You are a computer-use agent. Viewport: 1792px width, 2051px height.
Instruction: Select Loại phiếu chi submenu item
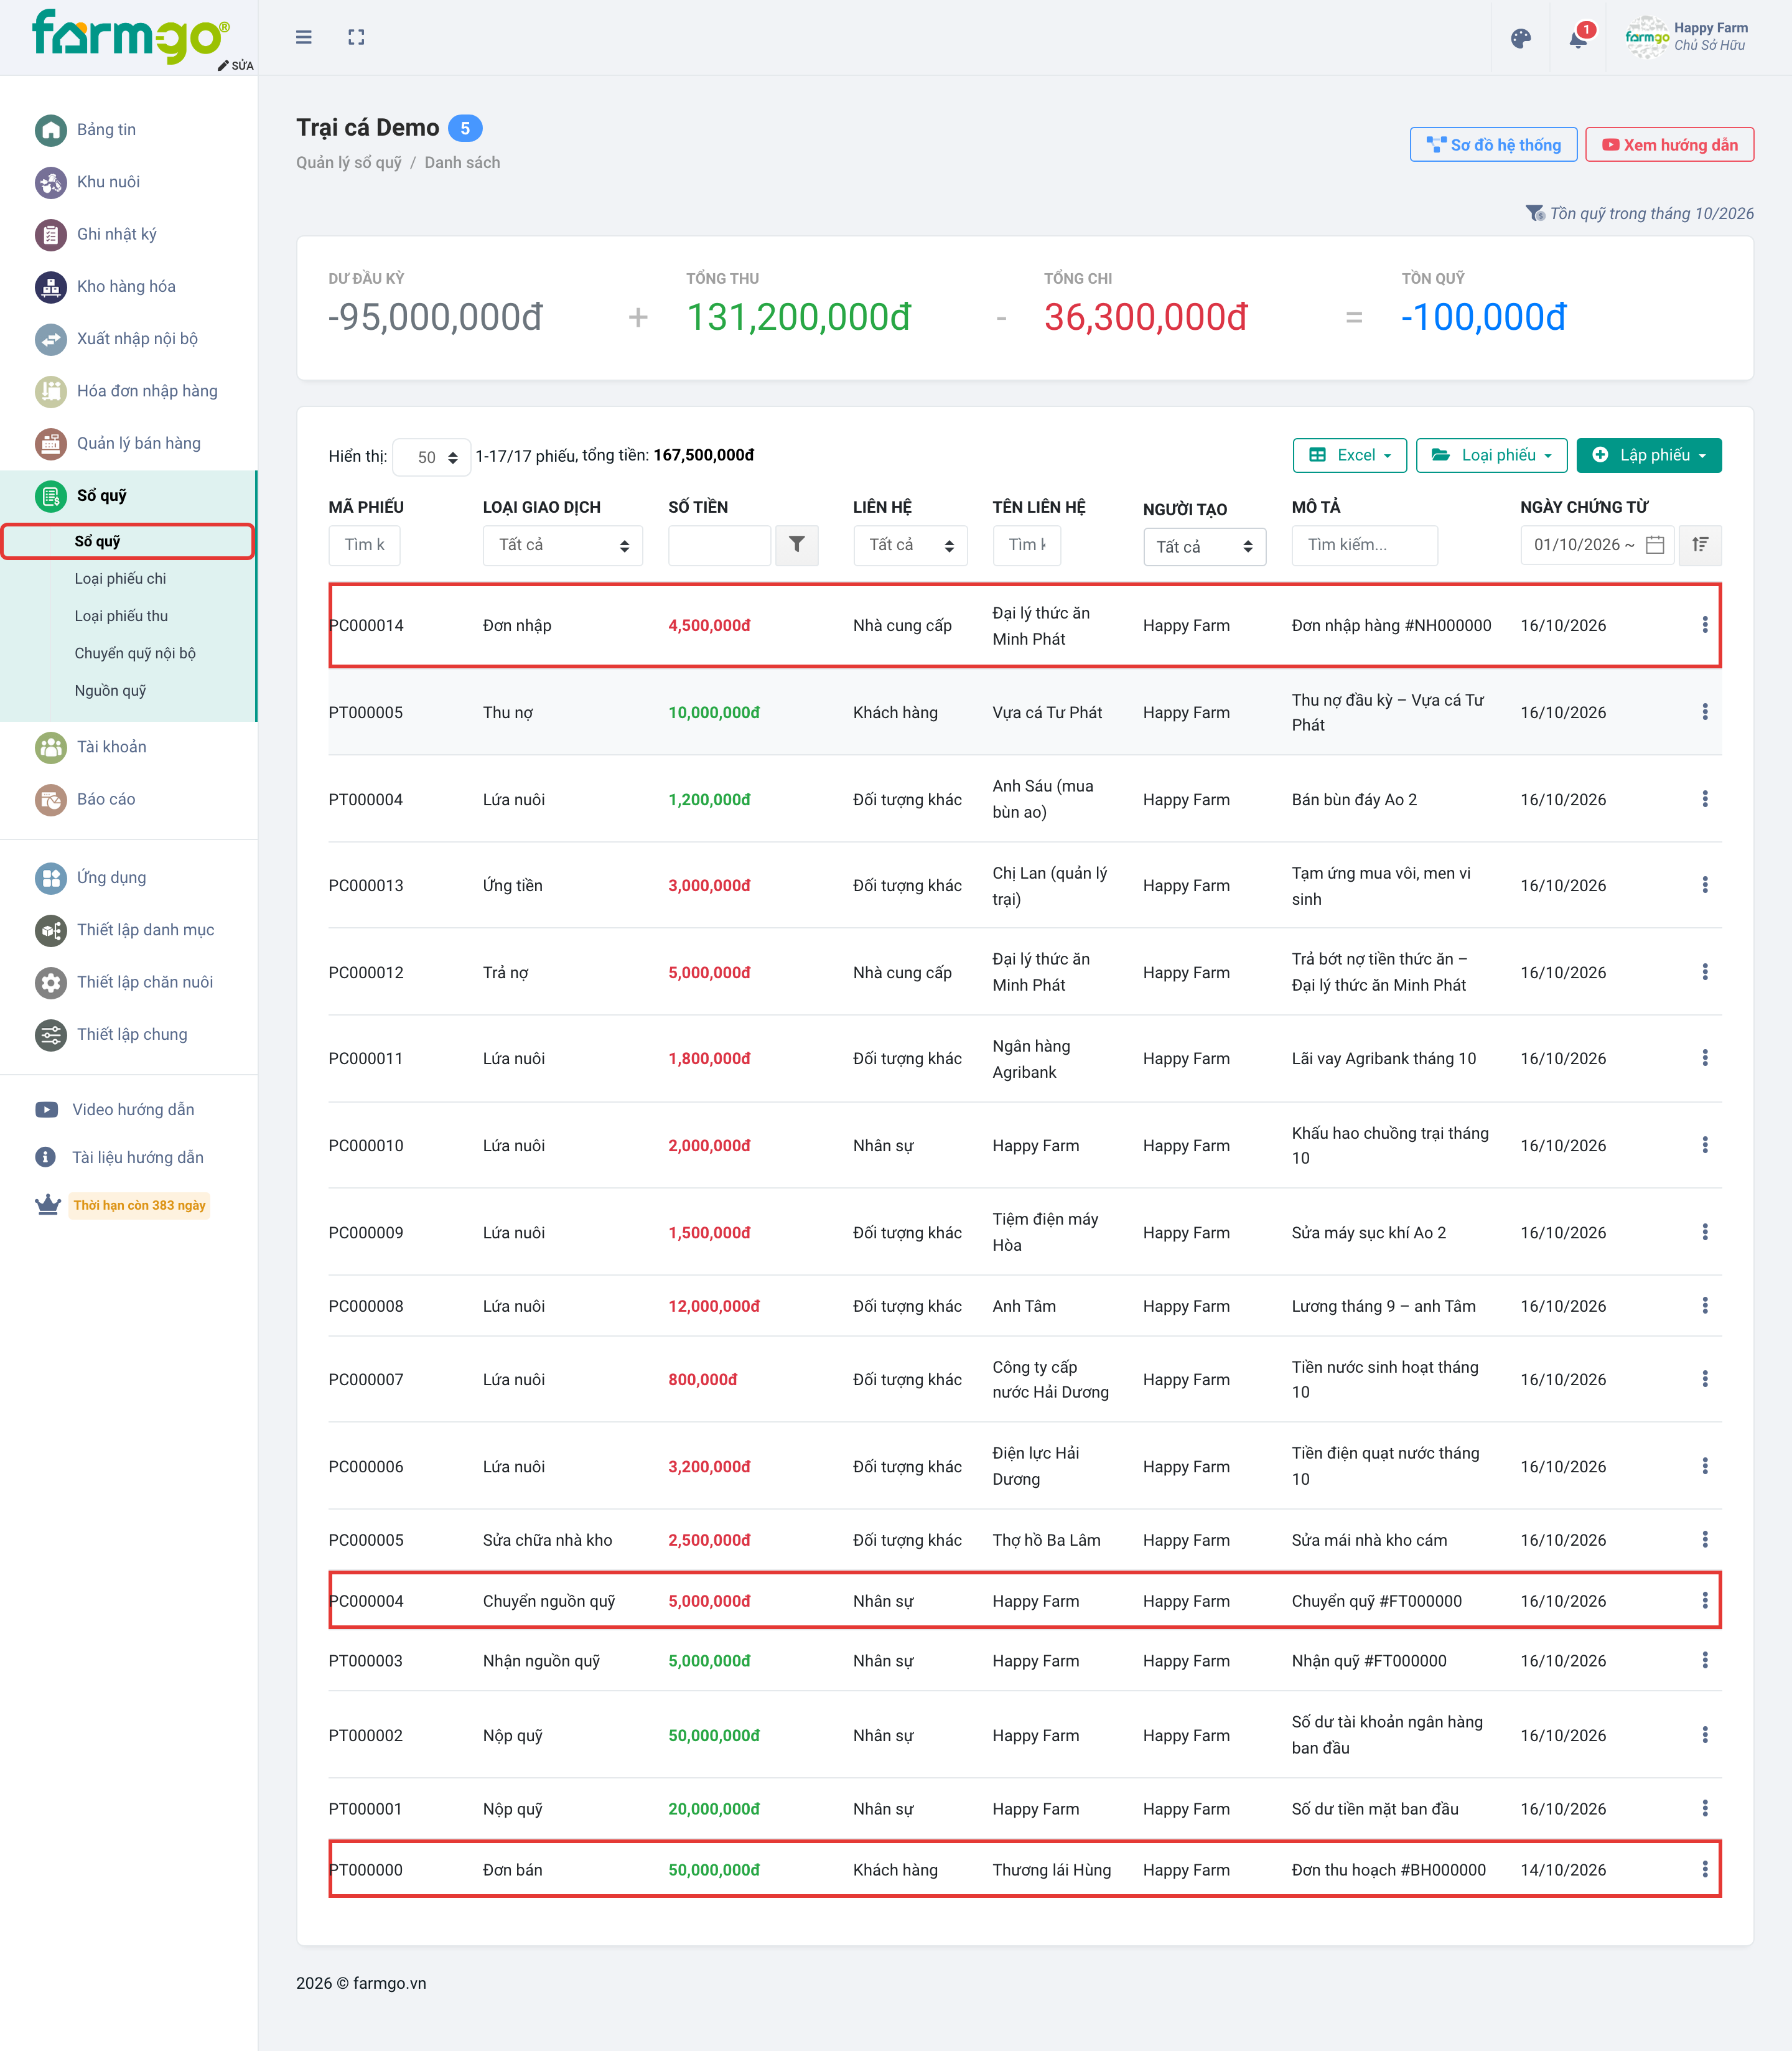point(120,579)
